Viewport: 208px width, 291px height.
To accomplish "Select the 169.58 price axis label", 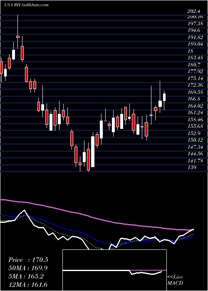I will coord(195,92).
